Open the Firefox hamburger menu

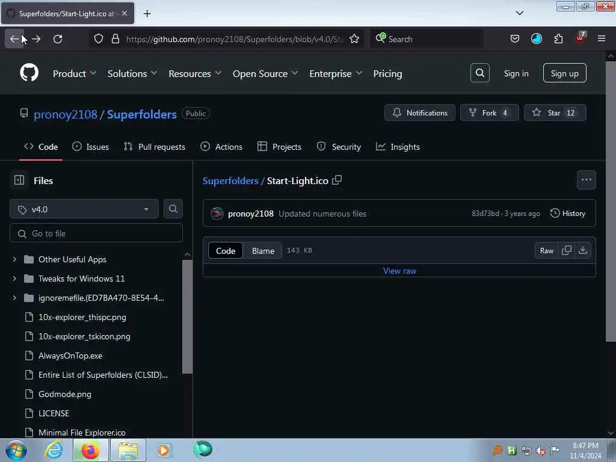[x=602, y=39]
